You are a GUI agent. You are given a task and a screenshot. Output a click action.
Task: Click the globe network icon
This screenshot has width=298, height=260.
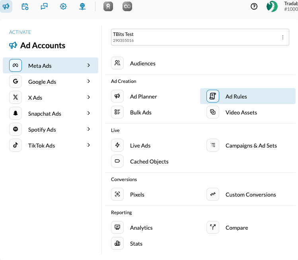coord(82,6)
